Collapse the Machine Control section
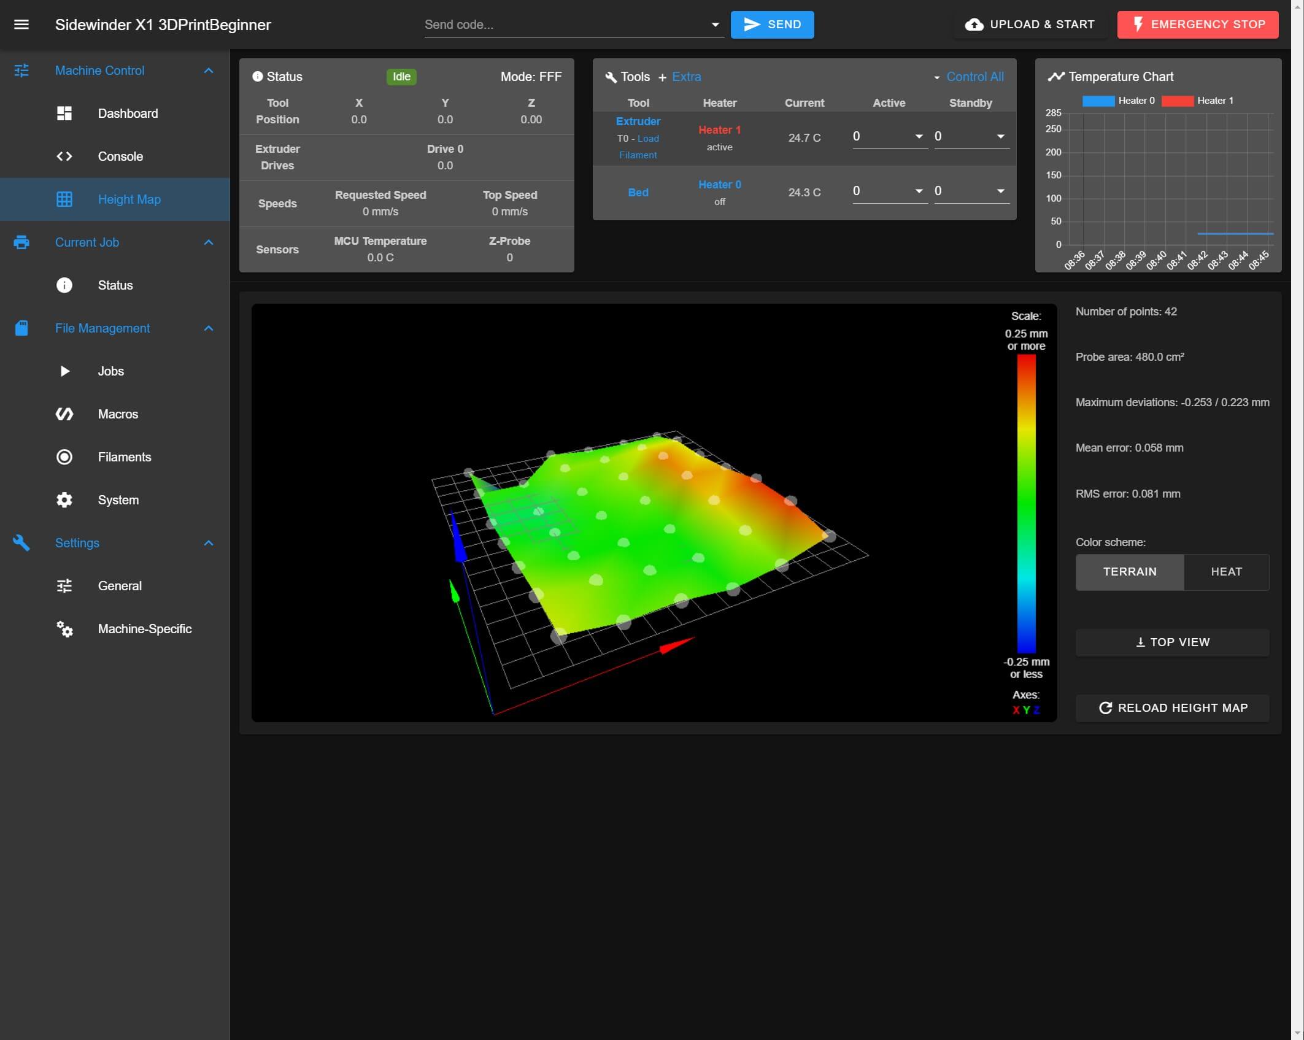Image resolution: width=1304 pixels, height=1040 pixels. click(208, 71)
